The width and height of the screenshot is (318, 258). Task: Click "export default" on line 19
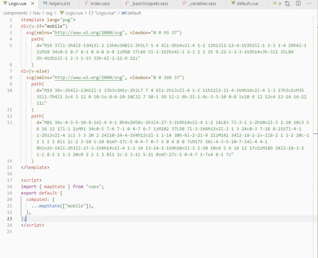point(39,193)
